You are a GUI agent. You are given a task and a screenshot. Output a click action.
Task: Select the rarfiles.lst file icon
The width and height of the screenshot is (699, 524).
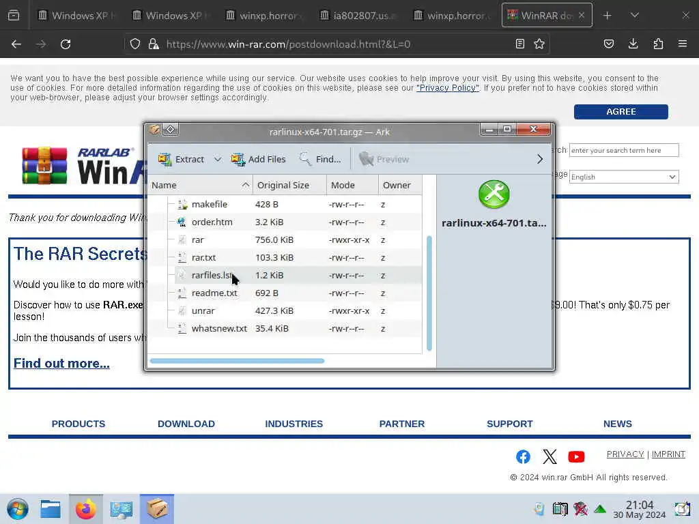[x=182, y=276]
